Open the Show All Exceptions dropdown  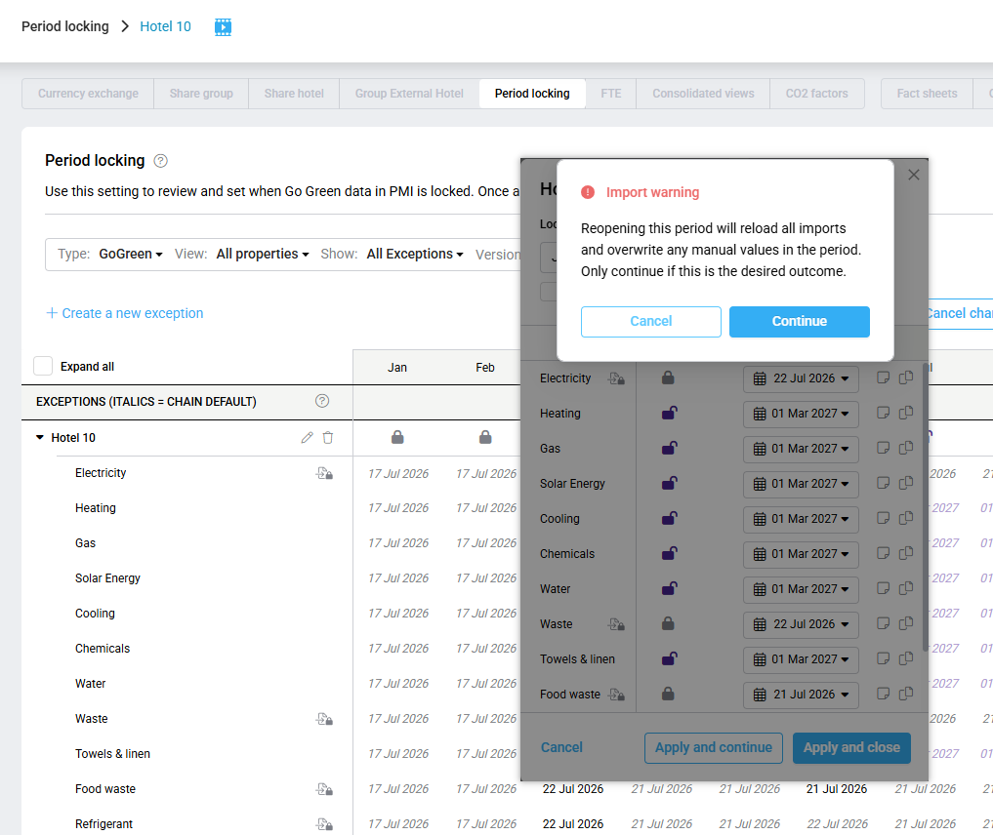tap(415, 254)
